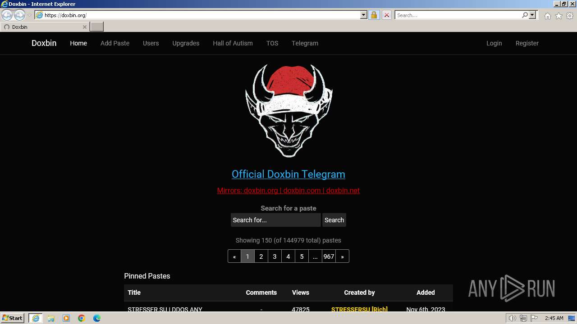Click the Mirrors links line
The width and height of the screenshot is (577, 324).
click(x=288, y=190)
